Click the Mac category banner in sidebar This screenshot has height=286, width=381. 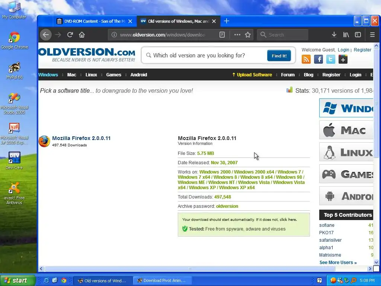346,130
